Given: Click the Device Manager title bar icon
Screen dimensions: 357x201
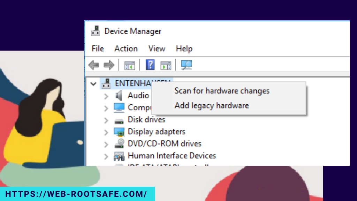Looking at the screenshot, I should (x=96, y=31).
